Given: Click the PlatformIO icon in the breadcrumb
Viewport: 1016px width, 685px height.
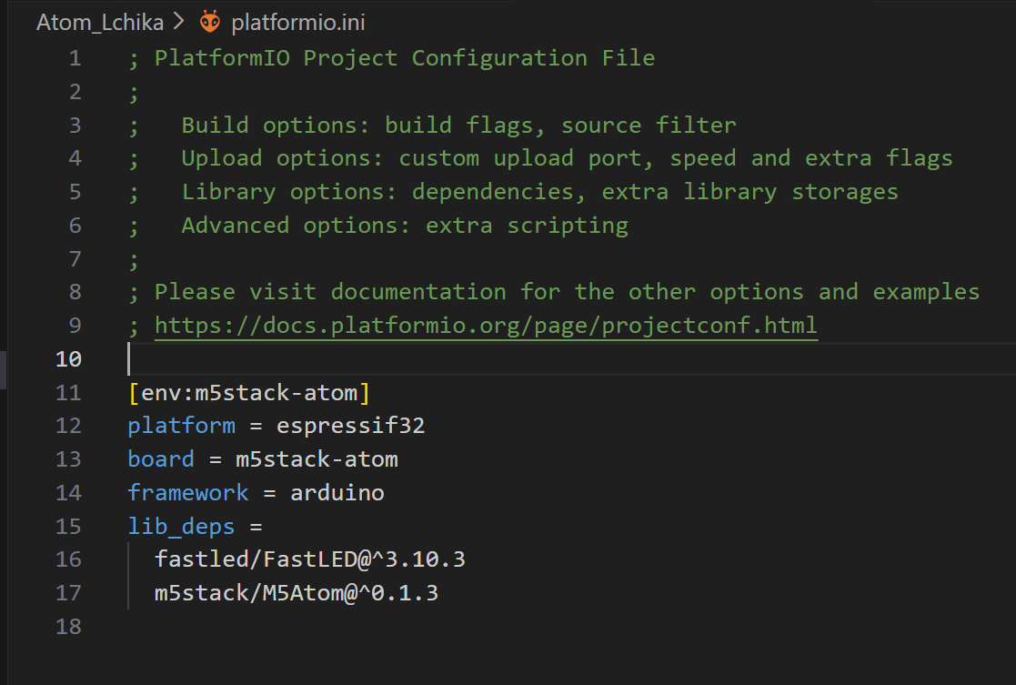Looking at the screenshot, I should [210, 22].
